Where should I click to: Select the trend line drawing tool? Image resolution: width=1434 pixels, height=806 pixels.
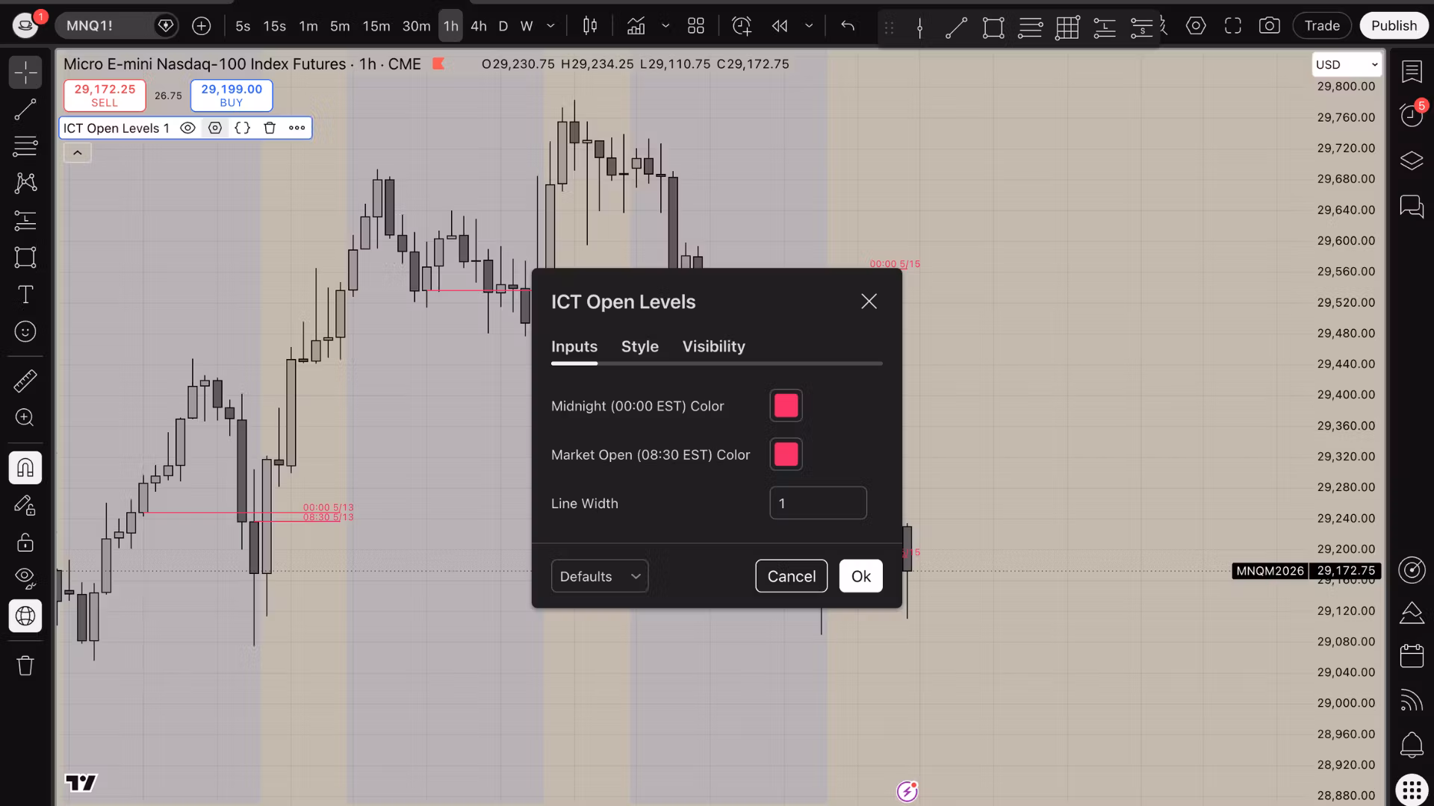25,110
